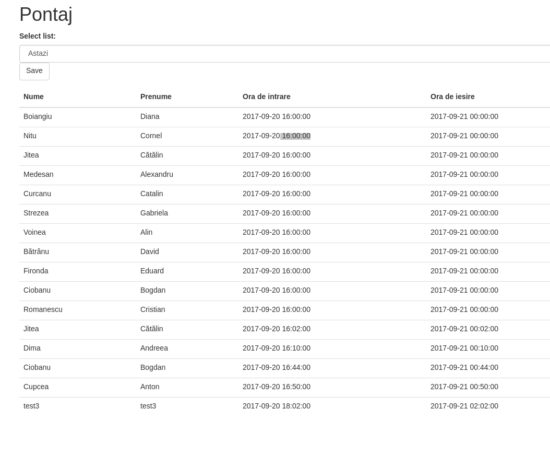The height and width of the screenshot is (469, 550).
Task: Select the highlighted 16:00:00 time for Nitu
Action: (x=295, y=136)
